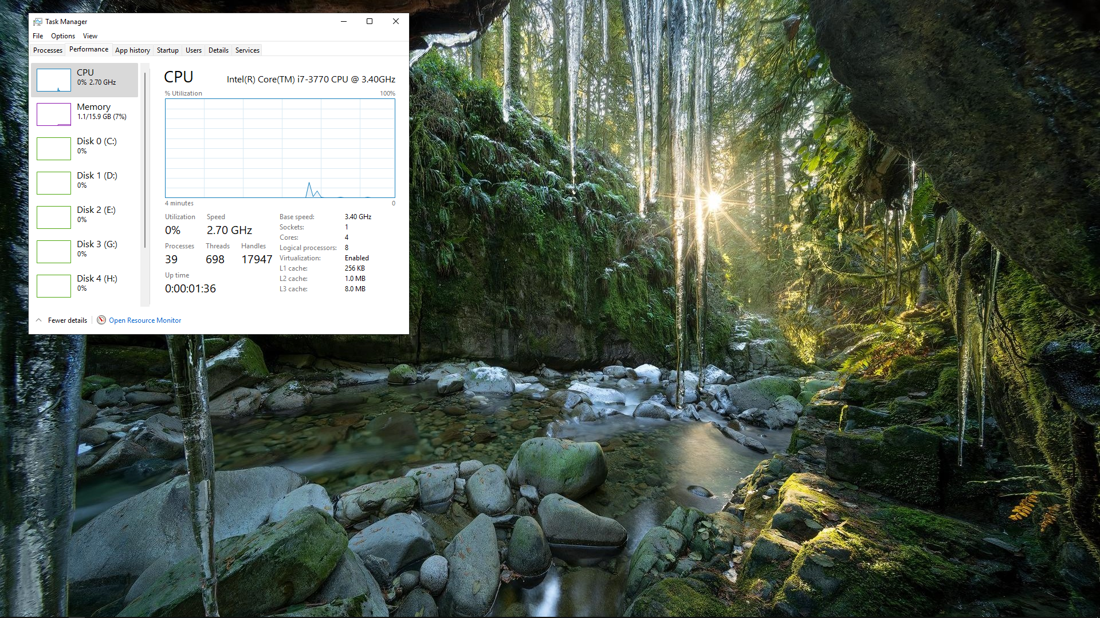Click the processes count 39
This screenshot has width=1100, height=618.
click(x=171, y=259)
